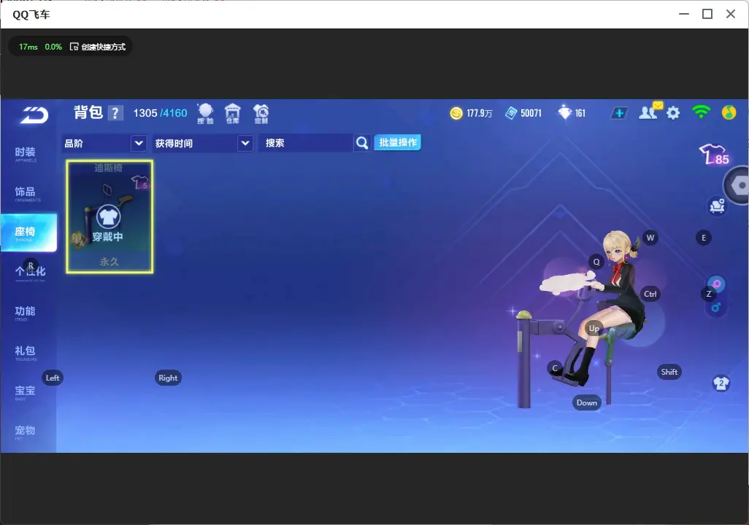Open the 仓库 warehouse icon
Viewport: 749px width, 525px height.
[233, 114]
